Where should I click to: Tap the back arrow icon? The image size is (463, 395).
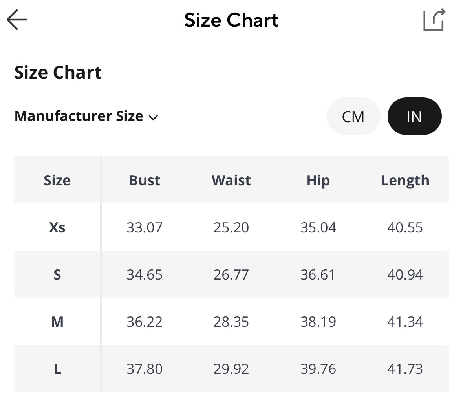(x=17, y=20)
